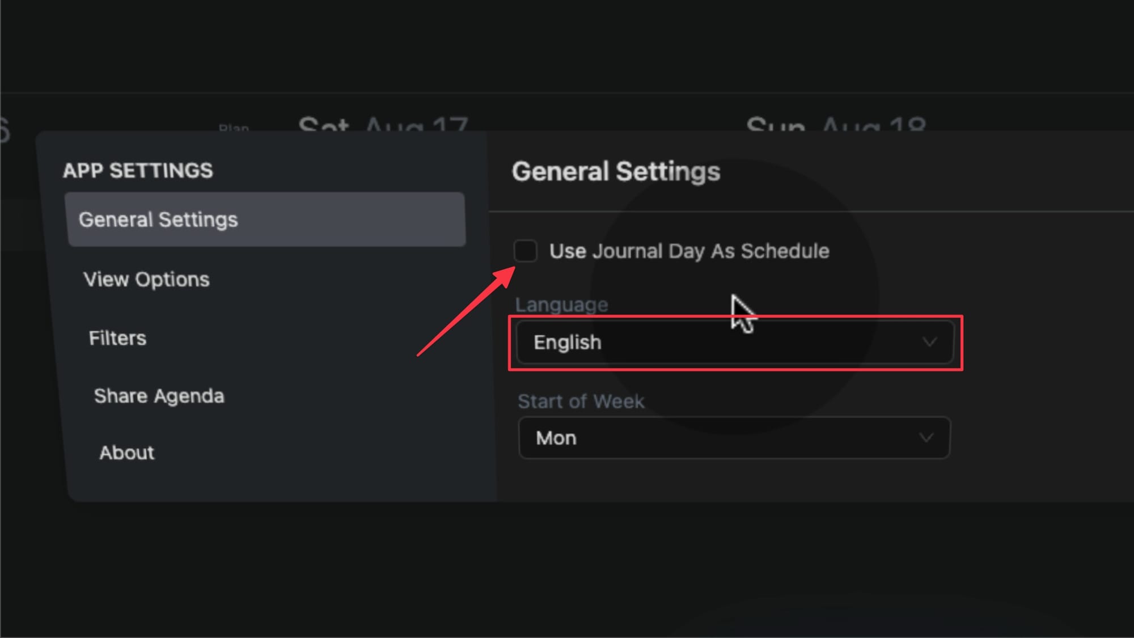Click the chevron on the Start of Week selector

[926, 437]
